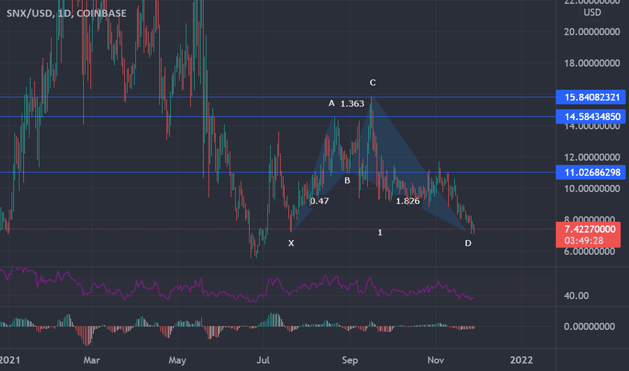The width and height of the screenshot is (629, 371).
Task: Select the 15.84082321 price line label
Action: [x=591, y=97]
